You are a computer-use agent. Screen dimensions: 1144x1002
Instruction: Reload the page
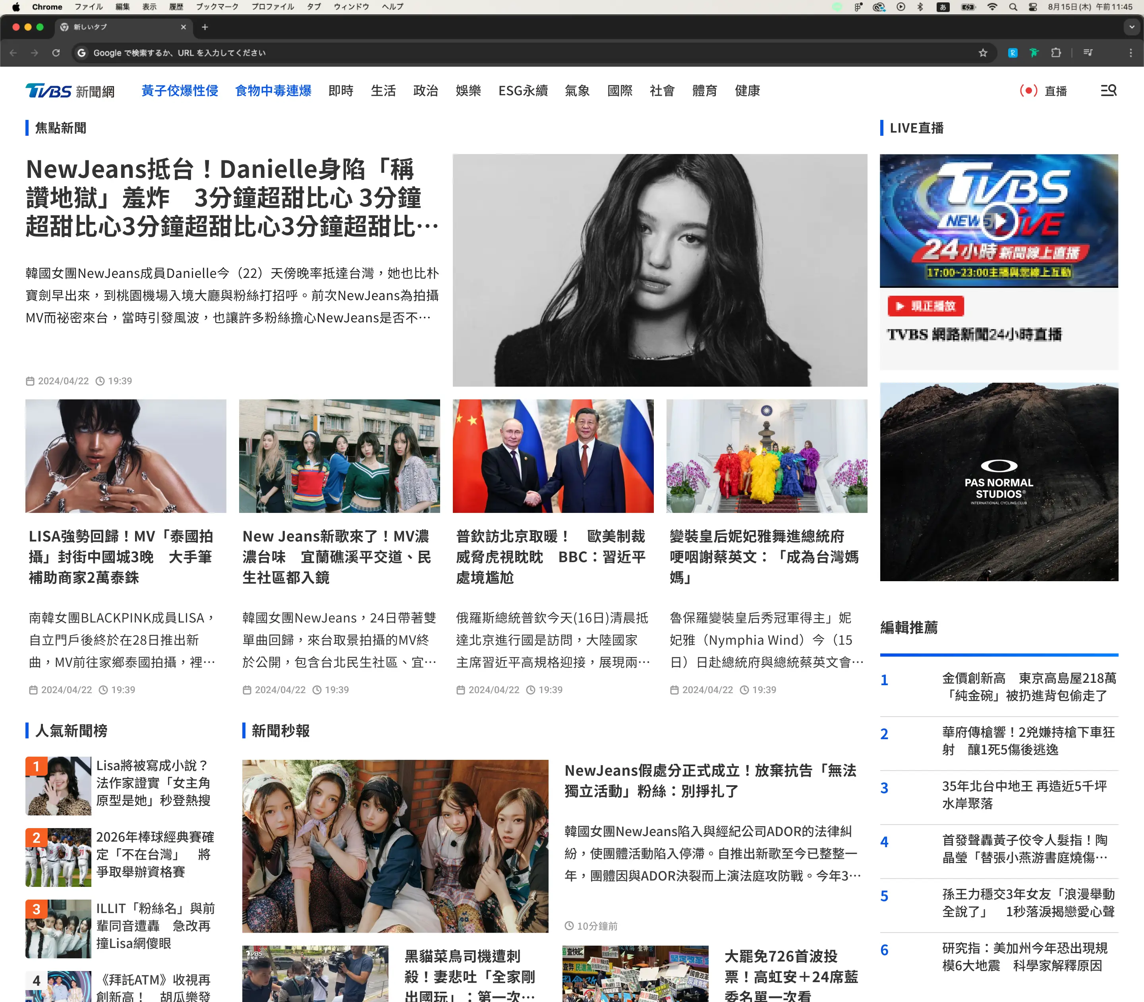(56, 52)
